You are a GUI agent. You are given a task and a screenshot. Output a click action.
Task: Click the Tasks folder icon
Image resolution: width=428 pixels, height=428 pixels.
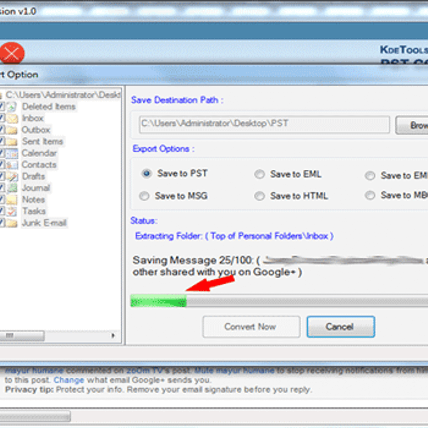coord(12,211)
